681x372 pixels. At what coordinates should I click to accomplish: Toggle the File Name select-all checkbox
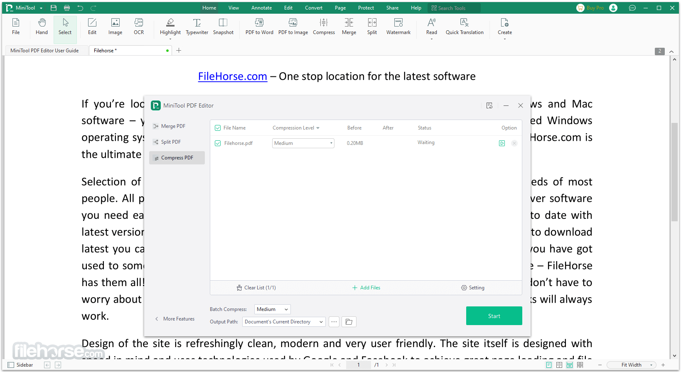click(218, 128)
